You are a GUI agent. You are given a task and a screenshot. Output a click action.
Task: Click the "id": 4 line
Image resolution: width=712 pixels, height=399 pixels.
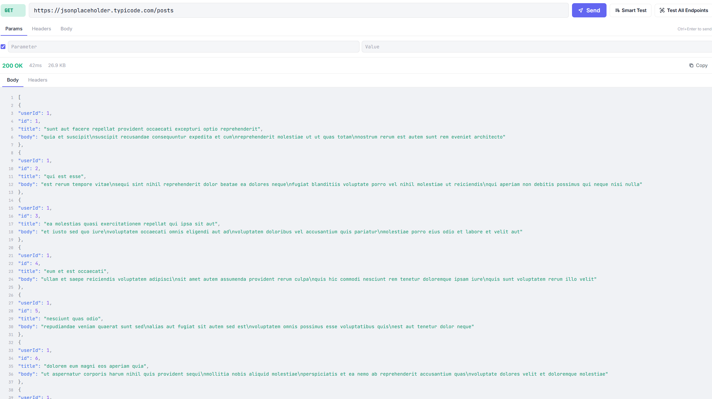click(x=29, y=263)
